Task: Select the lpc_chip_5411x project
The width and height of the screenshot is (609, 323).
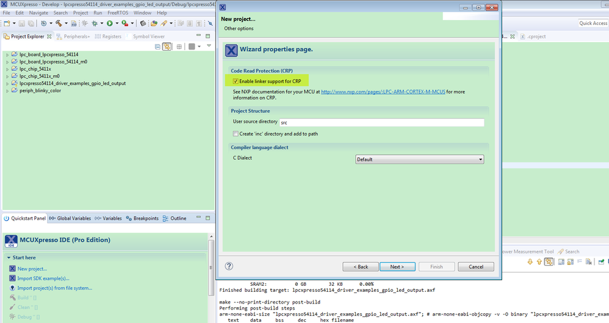Action: tap(35, 69)
